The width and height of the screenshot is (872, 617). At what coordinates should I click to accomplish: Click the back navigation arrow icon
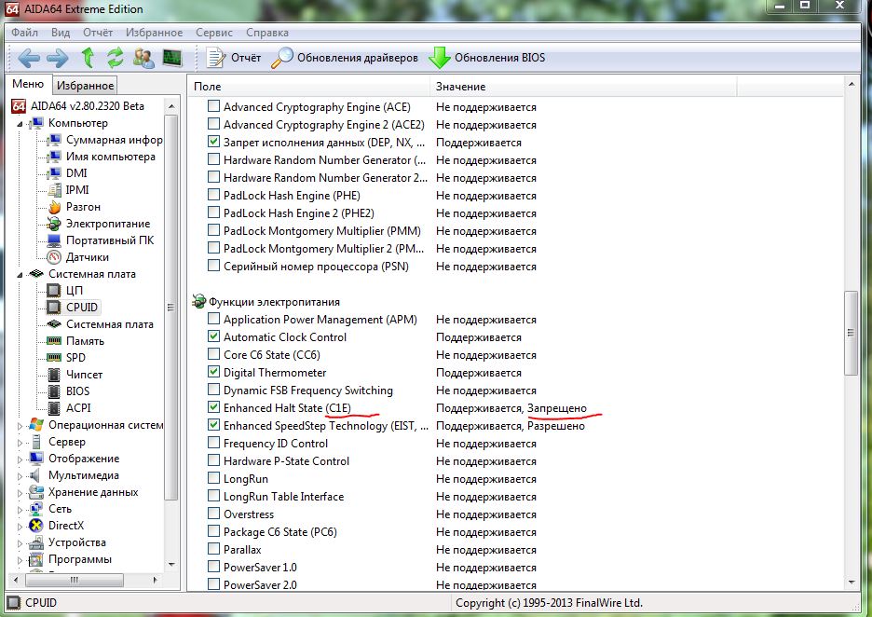click(29, 58)
